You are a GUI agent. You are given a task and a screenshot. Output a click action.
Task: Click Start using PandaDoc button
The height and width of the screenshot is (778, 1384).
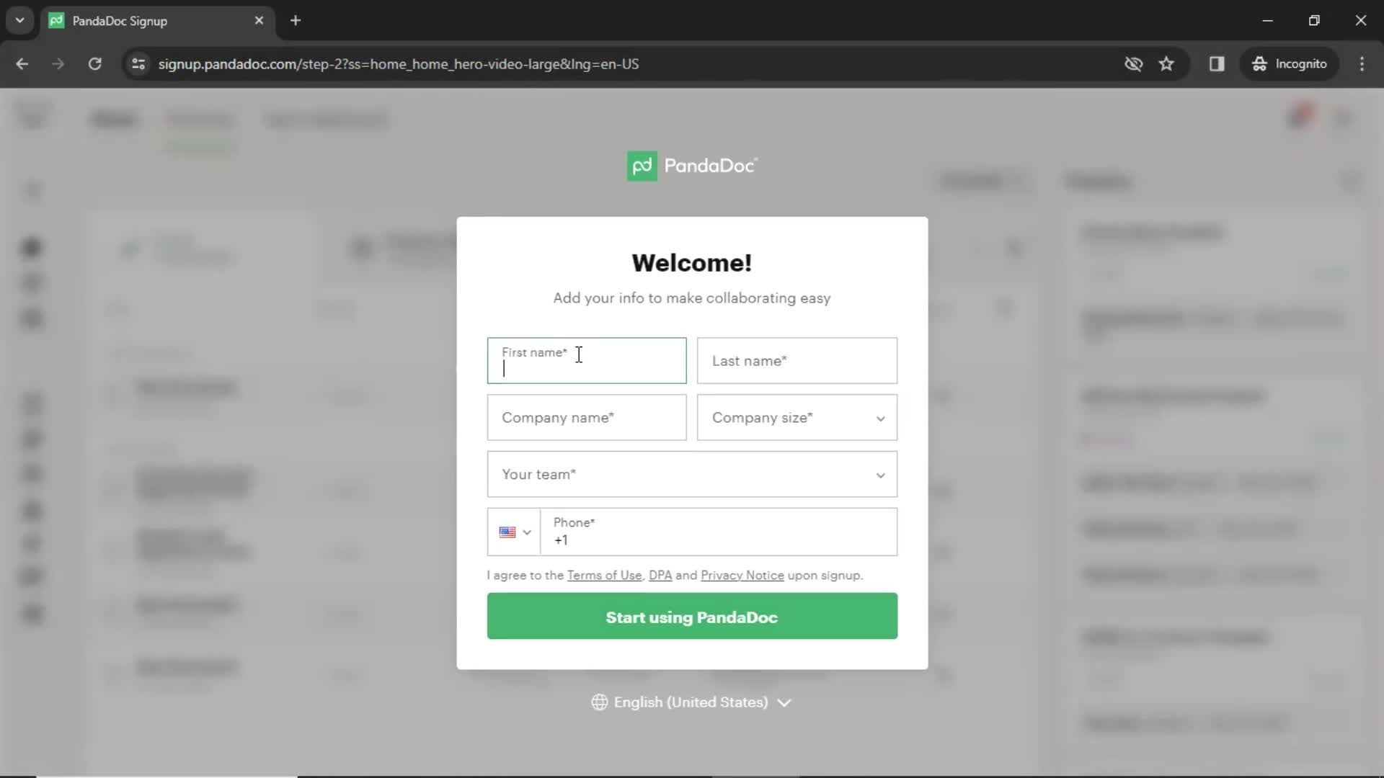(691, 617)
